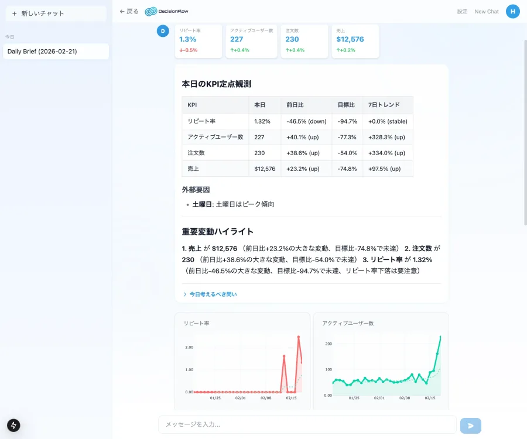
Task: Select New Chat in the header
Action: pos(486,12)
